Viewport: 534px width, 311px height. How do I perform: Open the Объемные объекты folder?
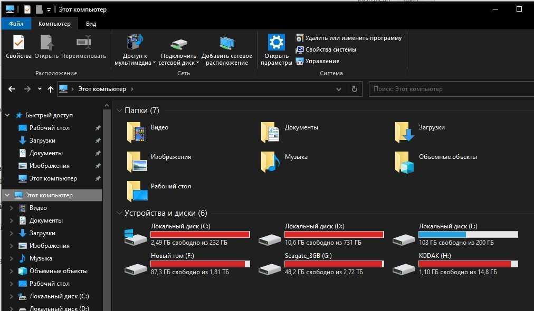coord(405,162)
